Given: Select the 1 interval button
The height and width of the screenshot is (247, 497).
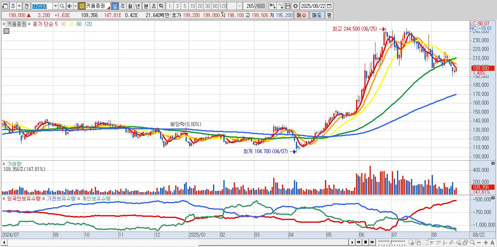Looking at the screenshot, I should pos(170,6).
